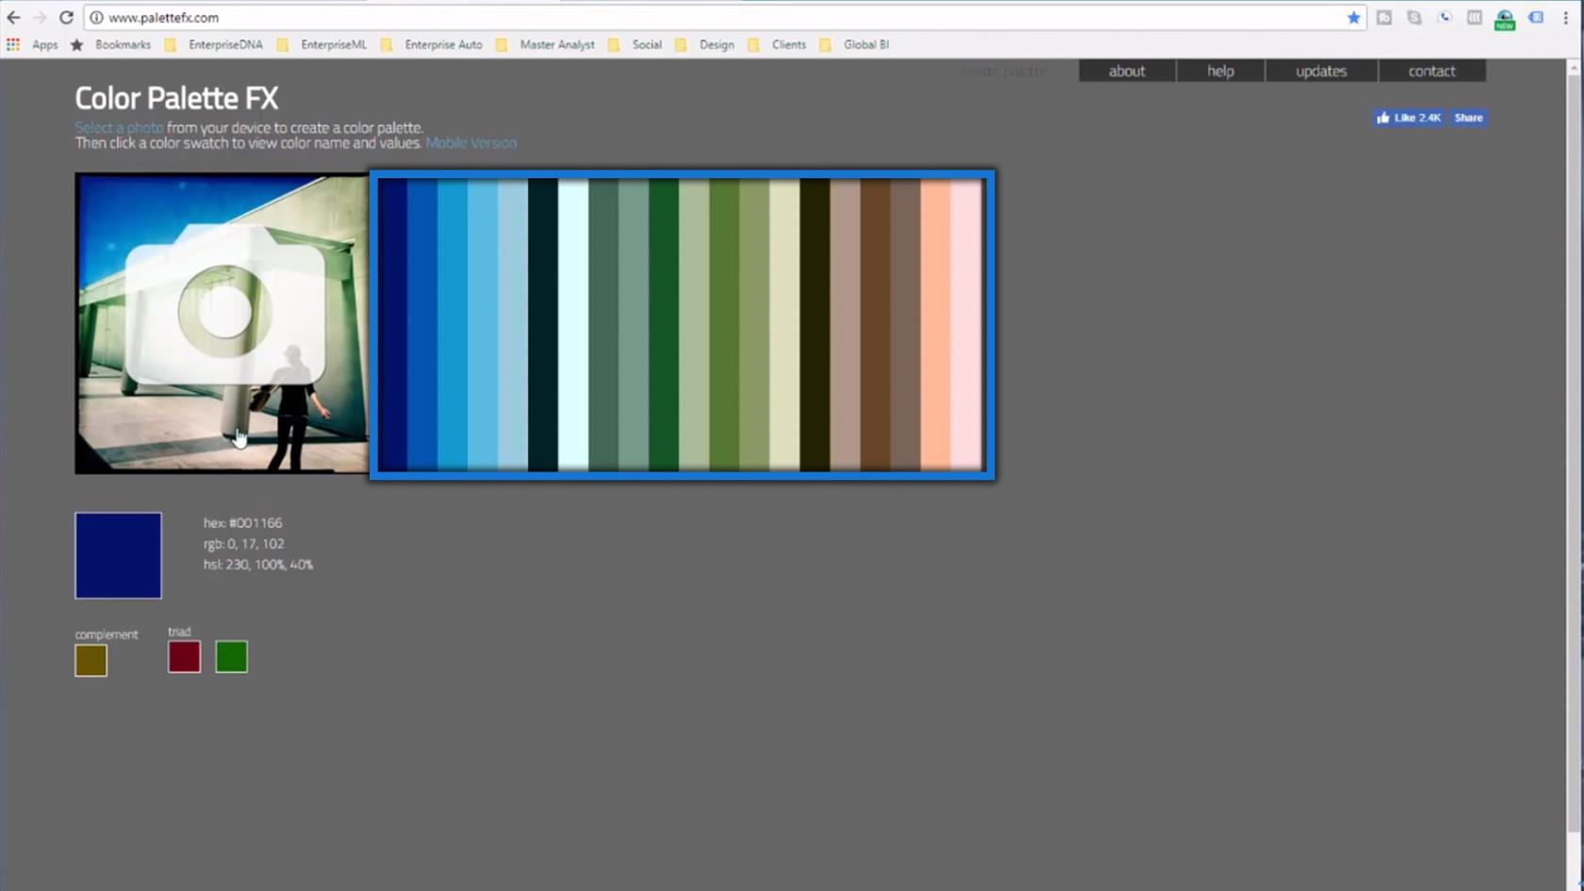This screenshot has height=891, width=1584.
Task: Click the contact menu item
Action: [x=1431, y=71]
